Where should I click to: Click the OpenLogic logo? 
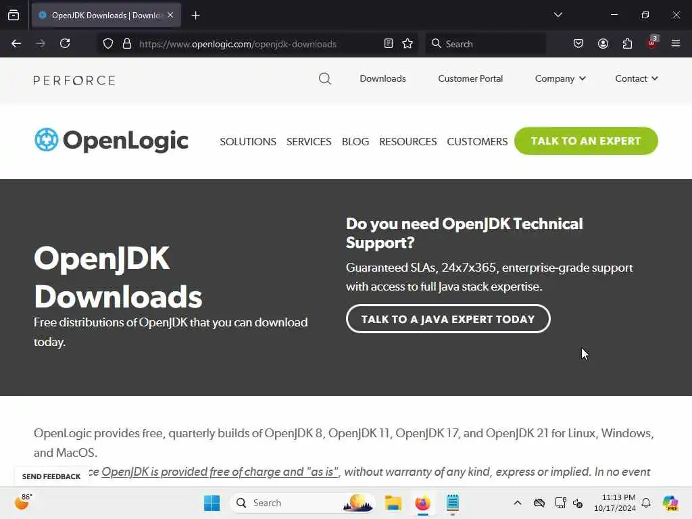pos(112,141)
